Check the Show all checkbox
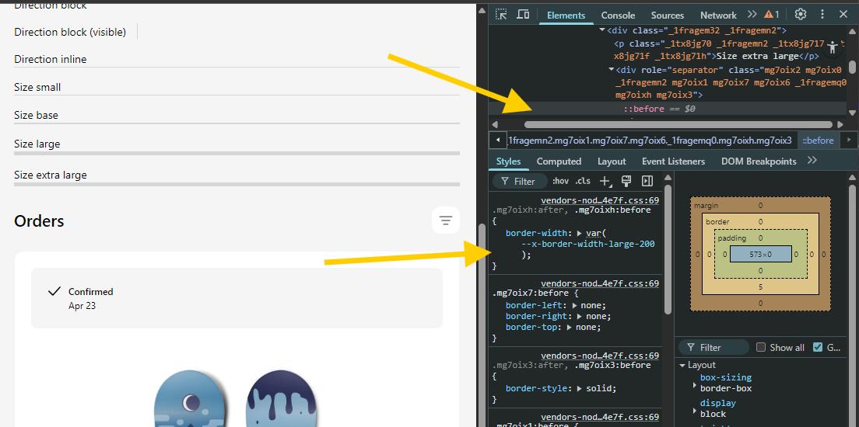 pos(760,347)
